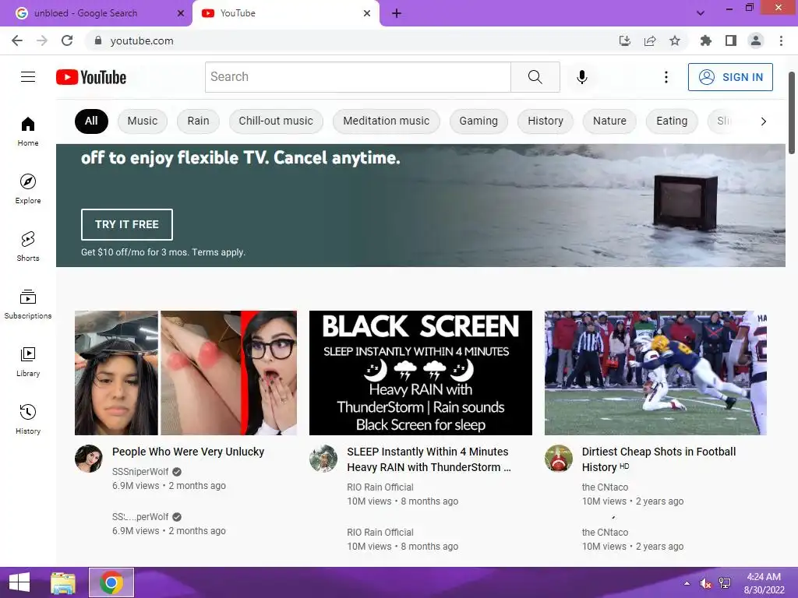Switch to unbloed Google Search tab
The height and width of the screenshot is (598, 798).
pyautogui.click(x=96, y=13)
